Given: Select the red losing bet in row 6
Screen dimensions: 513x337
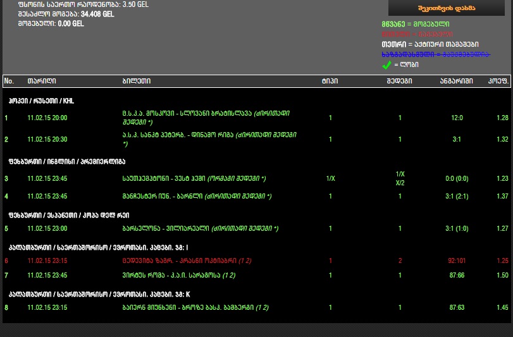Looking at the screenshot, I should click(x=179, y=260).
